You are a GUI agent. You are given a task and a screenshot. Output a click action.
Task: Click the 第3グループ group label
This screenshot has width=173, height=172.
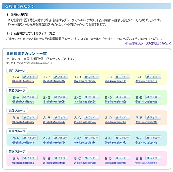[17, 111]
